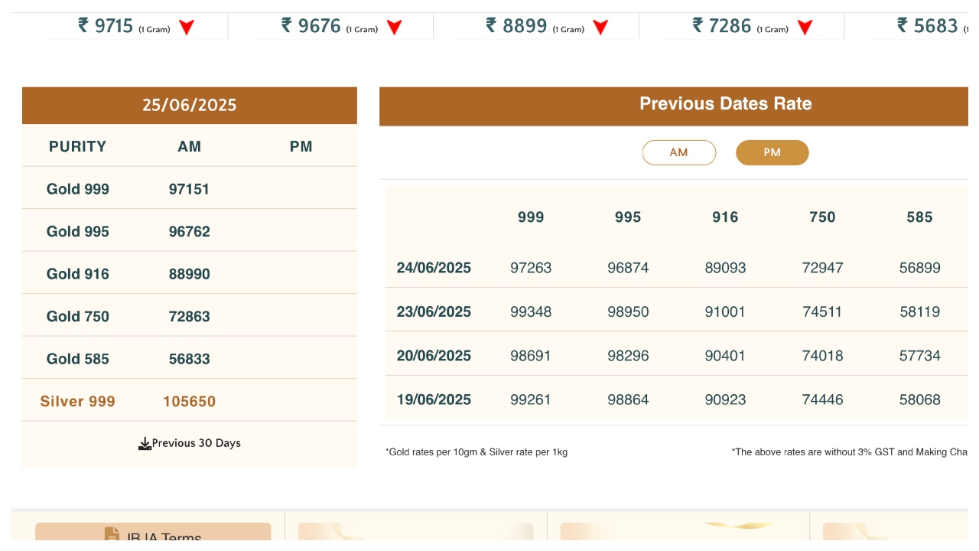Click the Silver 999 rate 105650

pos(189,402)
